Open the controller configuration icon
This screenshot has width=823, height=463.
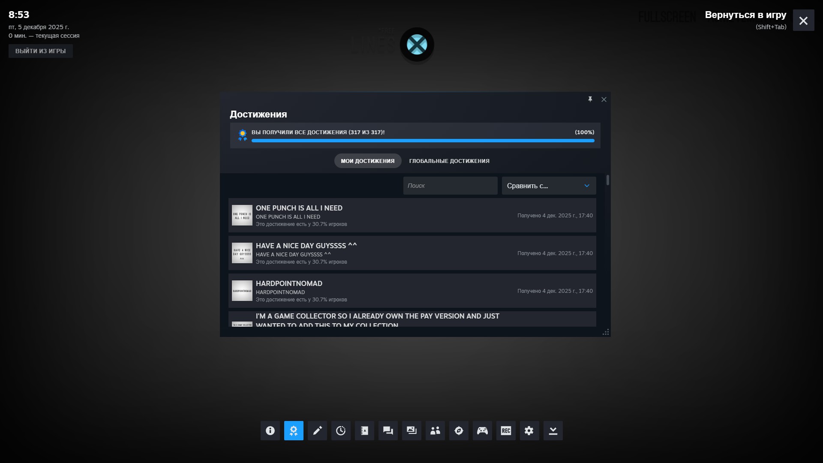482,430
